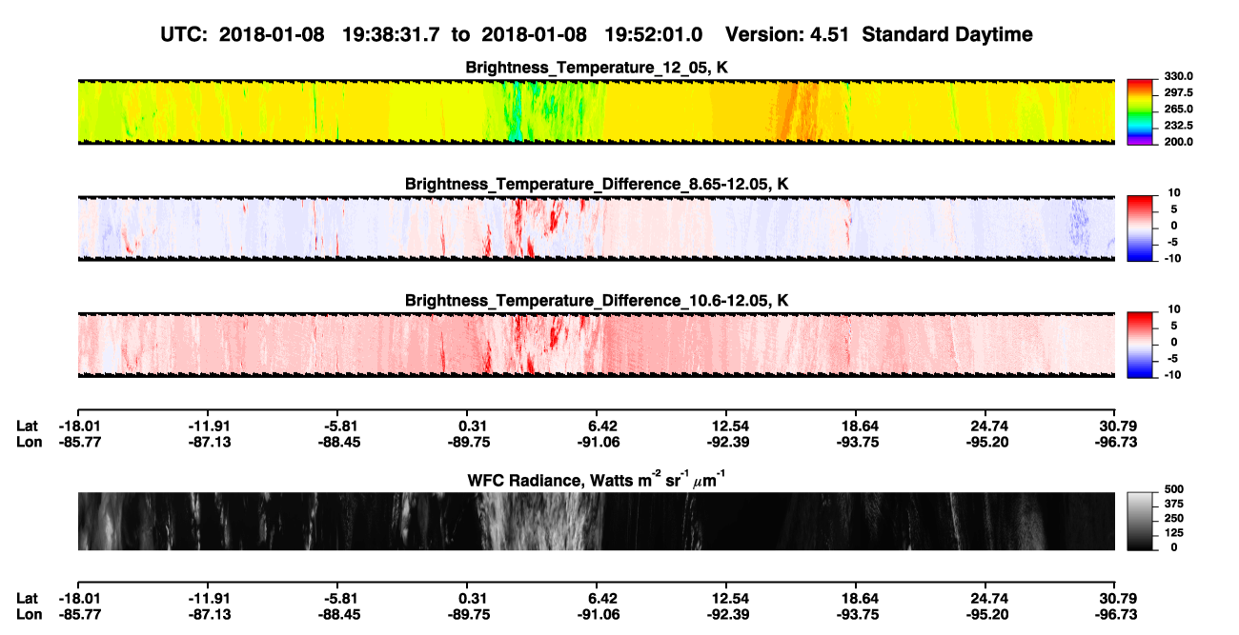The width and height of the screenshot is (1239, 635).
Task: Click latitude -5.81 on the upper axis
Action: (339, 426)
